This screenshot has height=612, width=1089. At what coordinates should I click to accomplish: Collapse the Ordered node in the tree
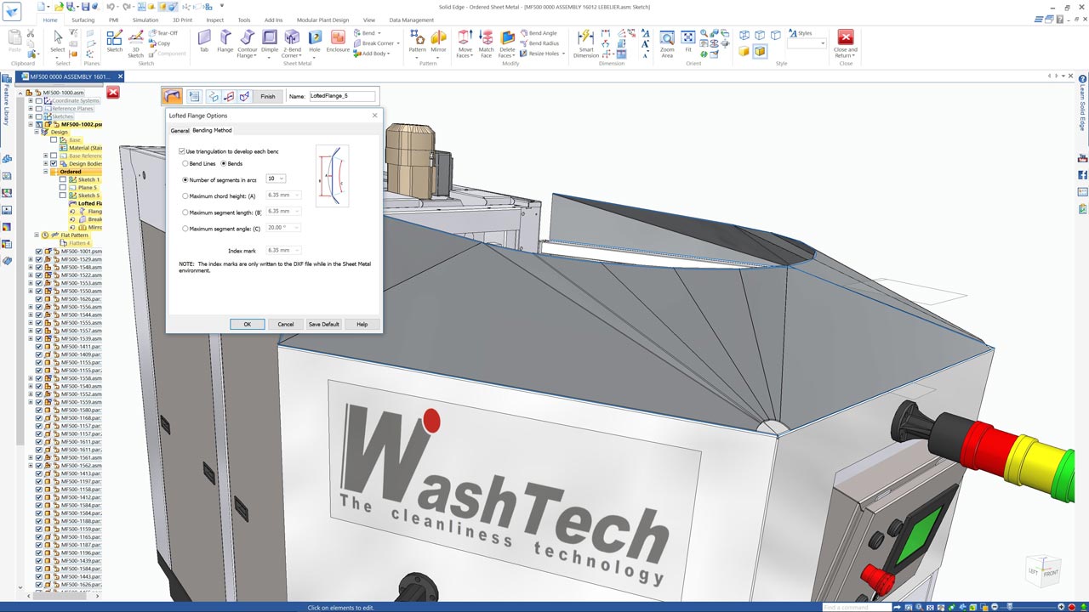pyautogui.click(x=45, y=171)
